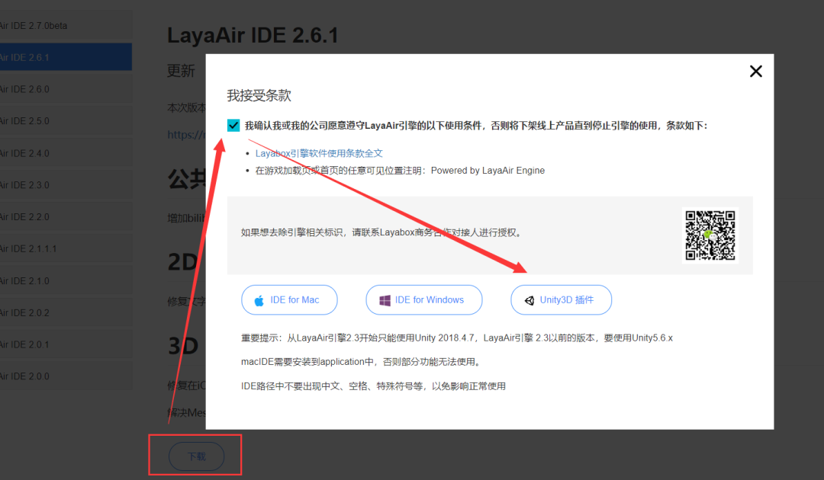Click the Powered by LayaAir Engine line
Image resolution: width=824 pixels, height=480 pixels.
coord(400,171)
